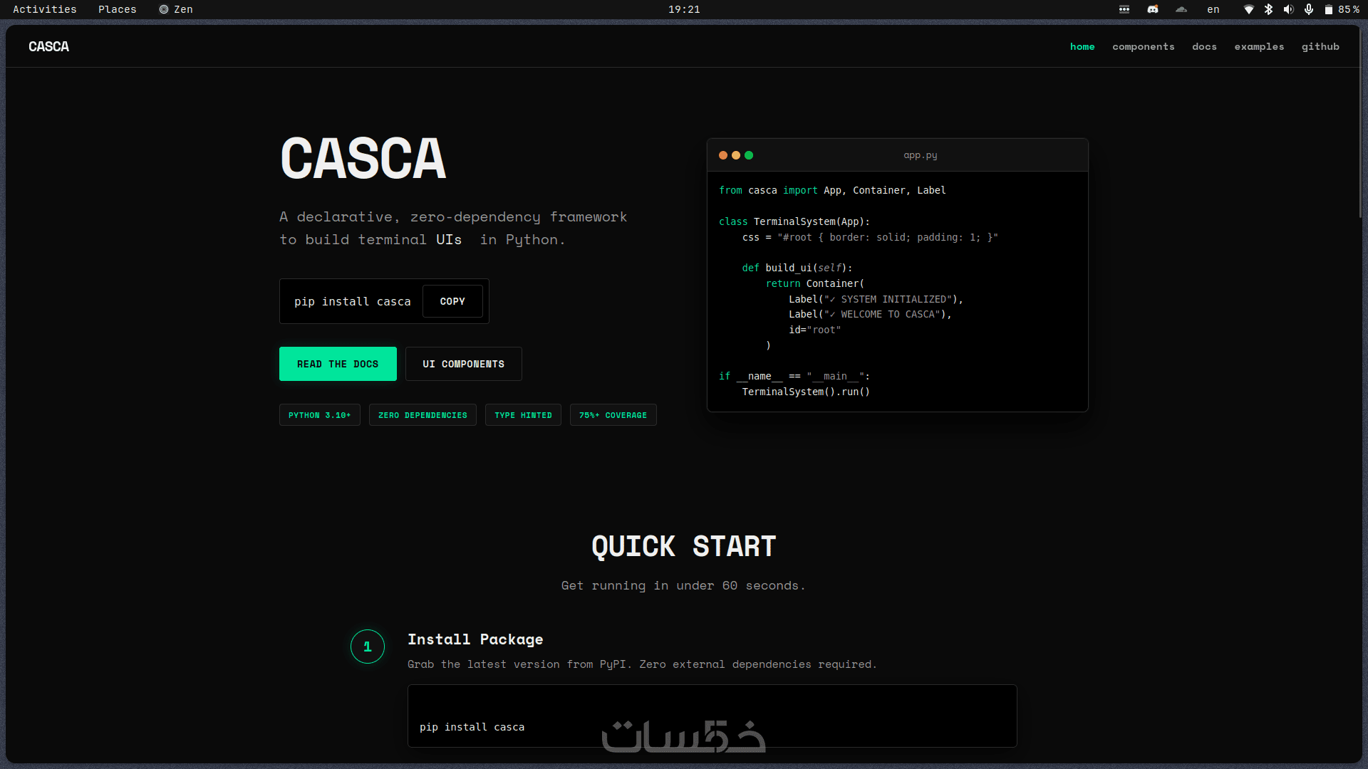Click the step 1 circle badge
Viewport: 1368px width, 769px height.
[x=368, y=647]
